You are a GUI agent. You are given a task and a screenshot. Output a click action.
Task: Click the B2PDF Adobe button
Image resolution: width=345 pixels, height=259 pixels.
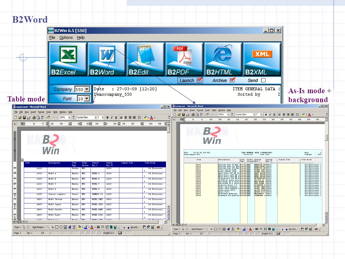click(x=184, y=59)
